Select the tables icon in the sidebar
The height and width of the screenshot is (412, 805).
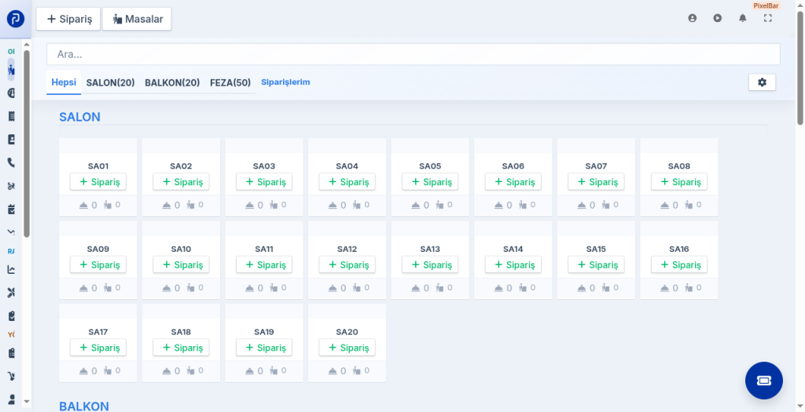pos(11,70)
